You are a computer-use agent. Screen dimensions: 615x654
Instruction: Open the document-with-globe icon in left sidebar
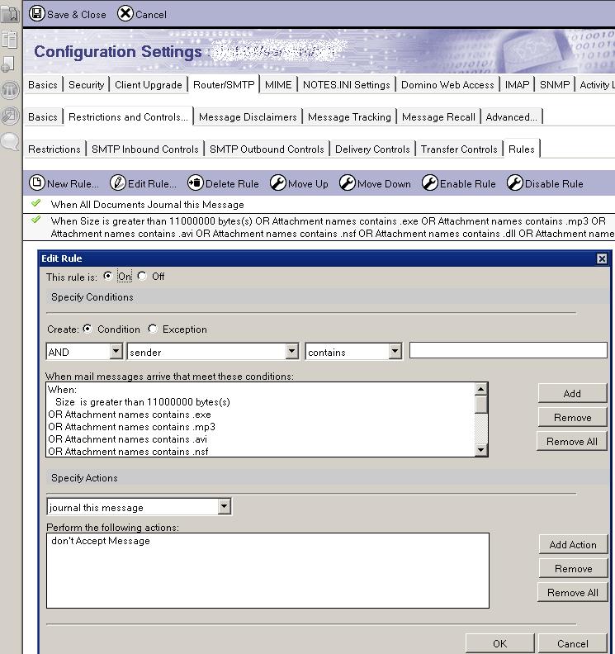tap(8, 64)
